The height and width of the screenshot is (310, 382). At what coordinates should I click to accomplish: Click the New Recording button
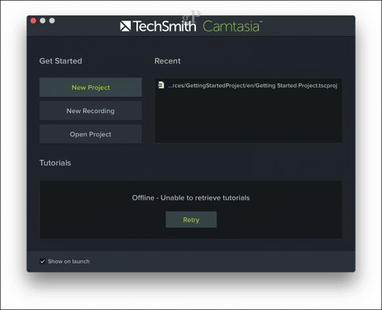pyautogui.click(x=90, y=110)
